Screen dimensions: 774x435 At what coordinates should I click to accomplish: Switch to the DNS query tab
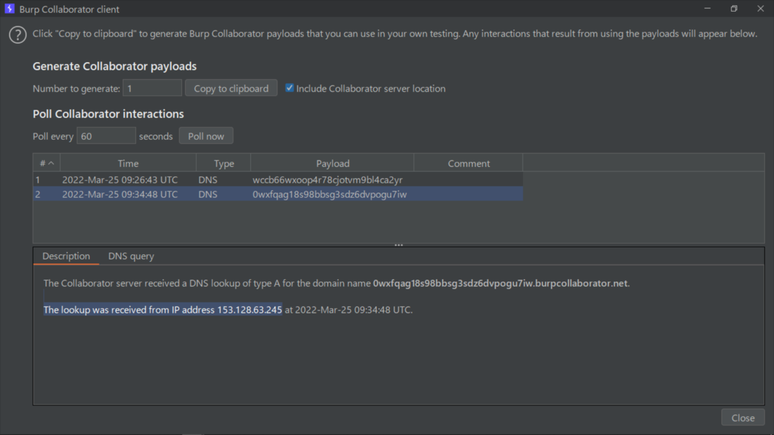tap(131, 256)
